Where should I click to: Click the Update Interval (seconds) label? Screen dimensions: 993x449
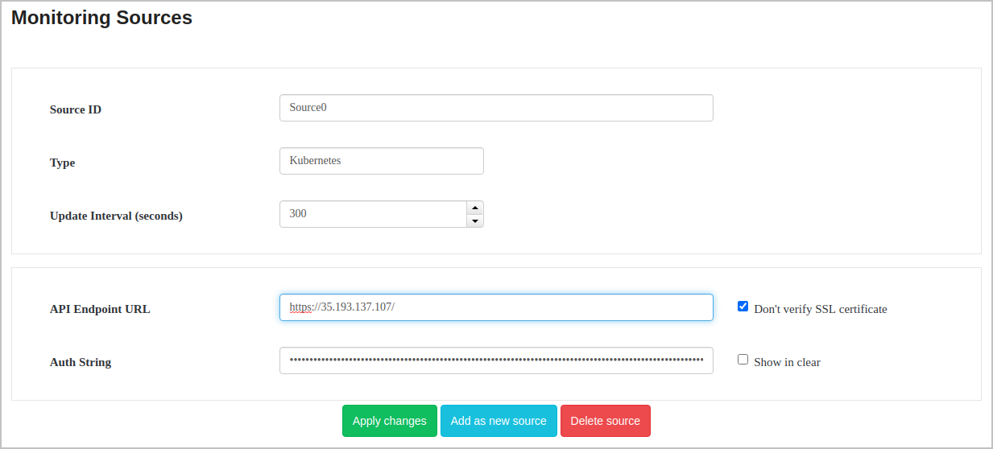click(x=116, y=216)
